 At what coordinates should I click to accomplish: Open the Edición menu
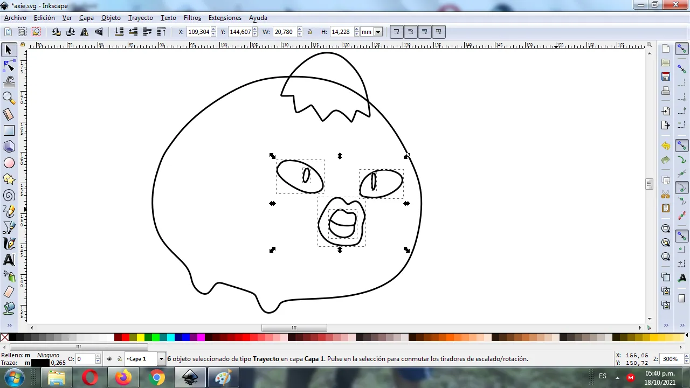pyautogui.click(x=44, y=18)
